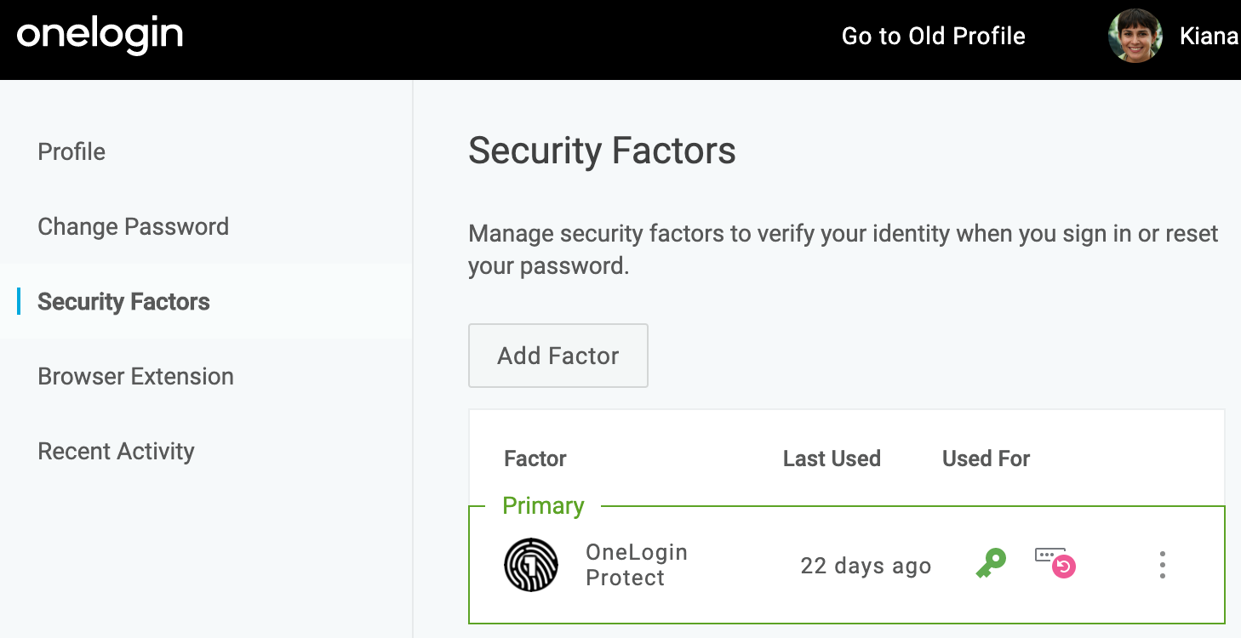Open Browser Extension settings
Viewport: 1241px width, 638px height.
135,376
